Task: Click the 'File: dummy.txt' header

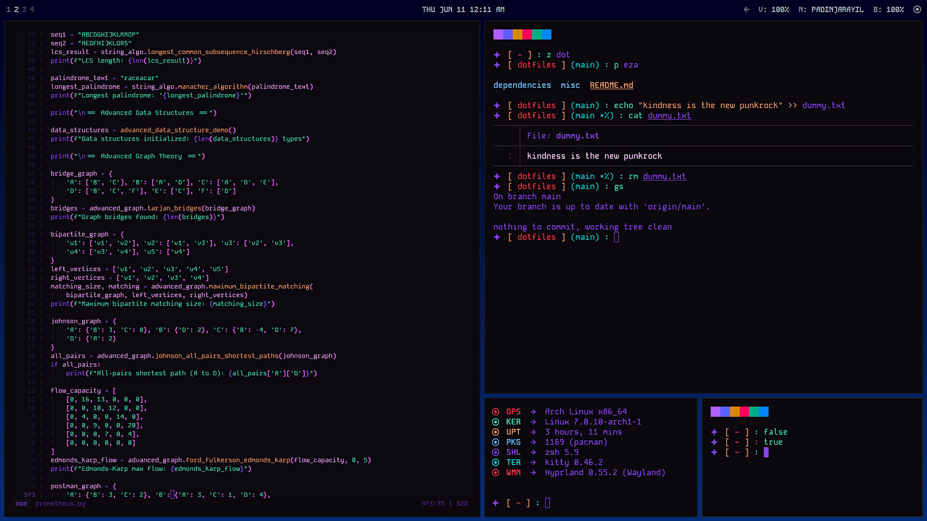Action: click(x=563, y=135)
